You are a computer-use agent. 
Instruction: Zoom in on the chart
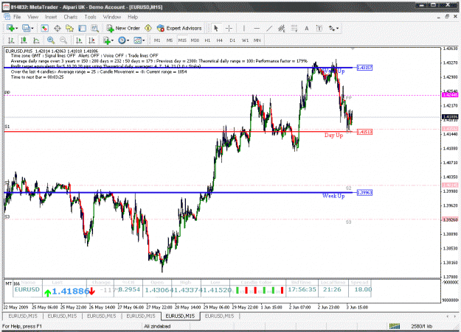point(51,40)
